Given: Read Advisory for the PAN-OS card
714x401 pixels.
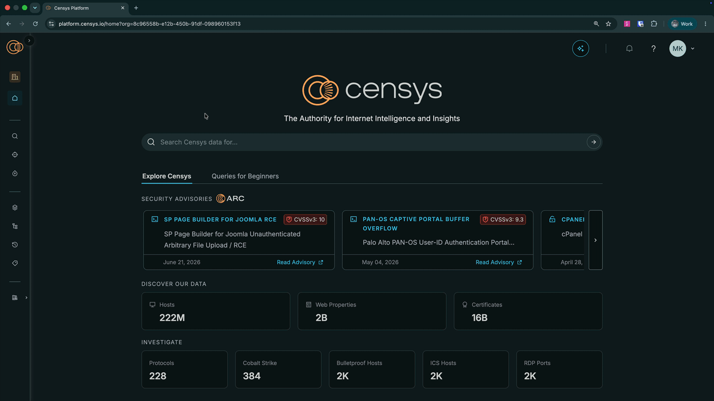Looking at the screenshot, I should click(499, 262).
